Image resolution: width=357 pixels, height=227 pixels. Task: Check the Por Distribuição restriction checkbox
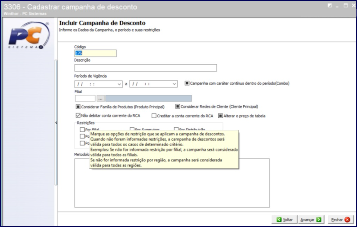pyautogui.click(x=176, y=129)
